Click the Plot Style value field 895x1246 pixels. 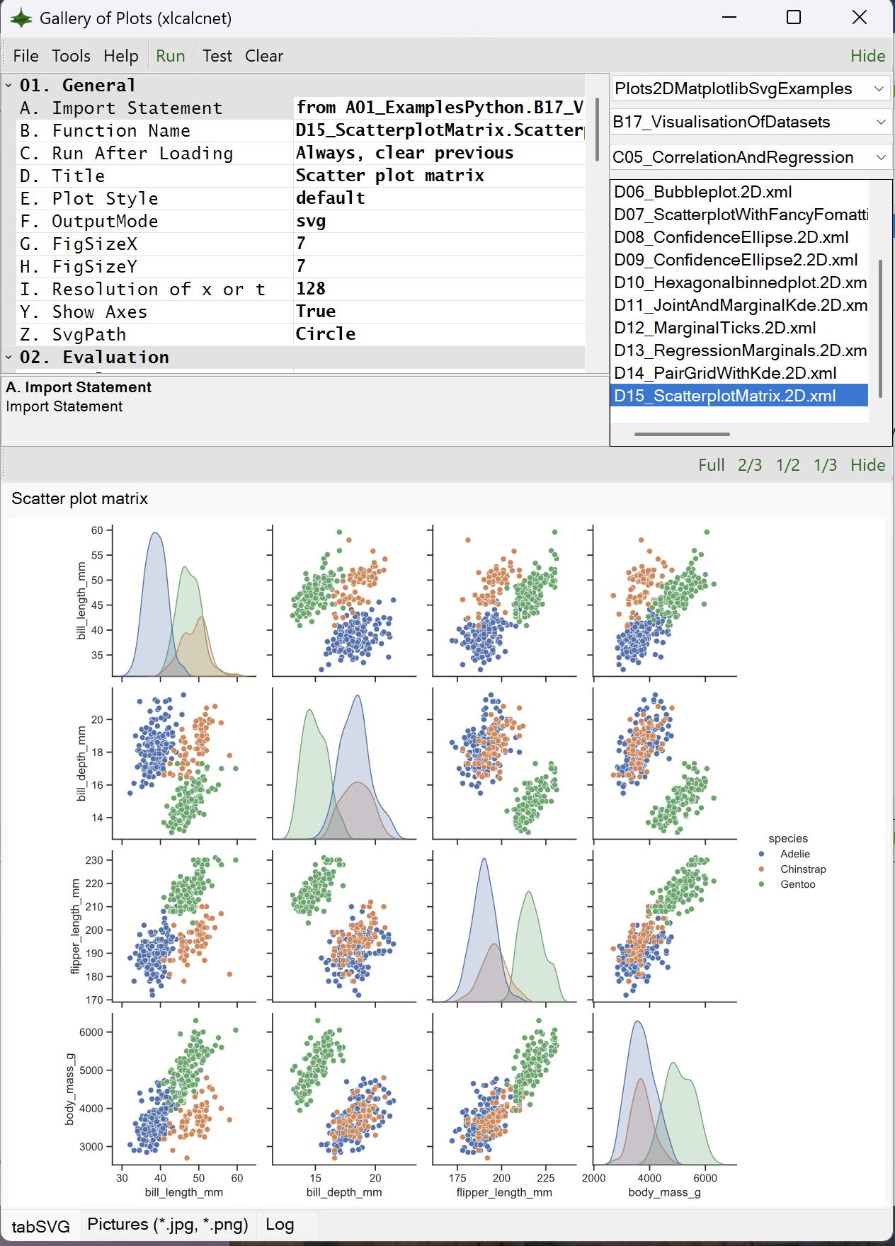(x=439, y=198)
